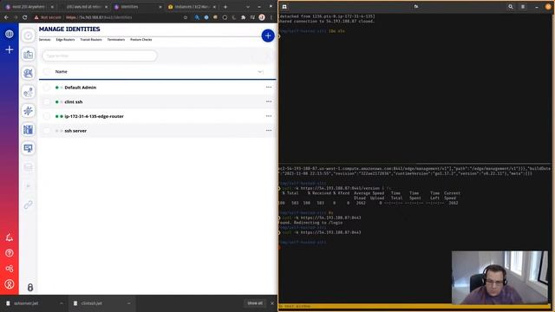This screenshot has height=312, width=555.
Task: Switch to the Terminators tab
Action: pyautogui.click(x=116, y=40)
